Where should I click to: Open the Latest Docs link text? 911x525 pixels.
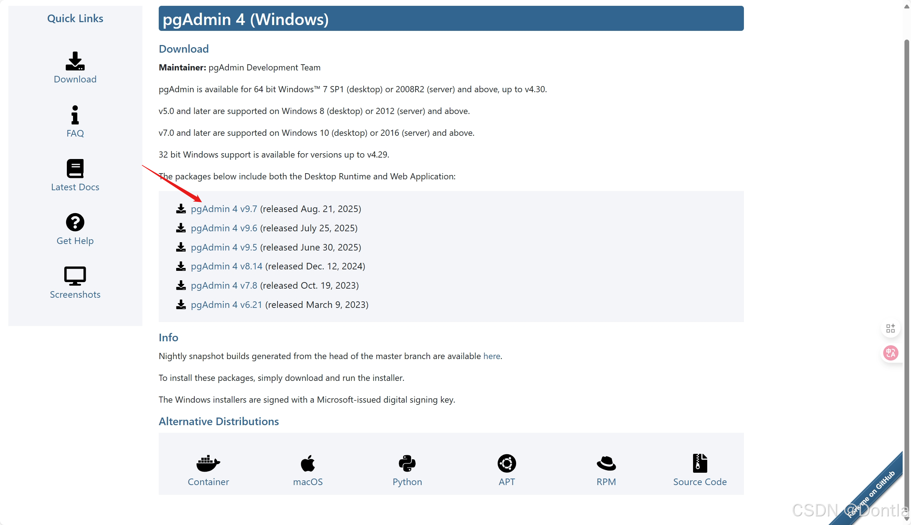tap(75, 187)
